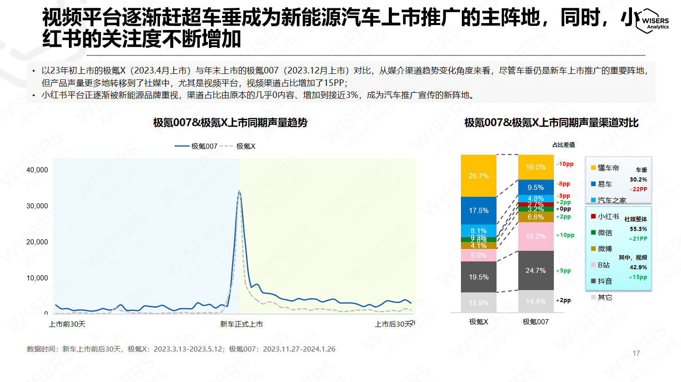Click the 微博 legend label
The image size is (681, 382).
click(x=605, y=249)
